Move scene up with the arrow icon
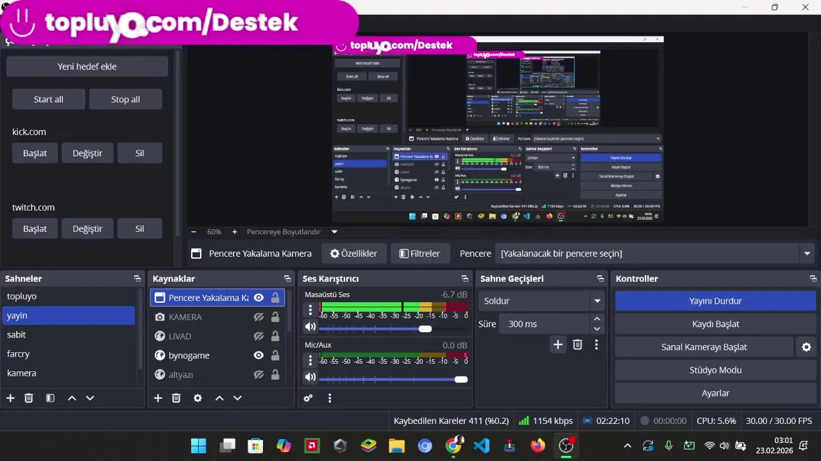821x461 pixels. coord(72,398)
